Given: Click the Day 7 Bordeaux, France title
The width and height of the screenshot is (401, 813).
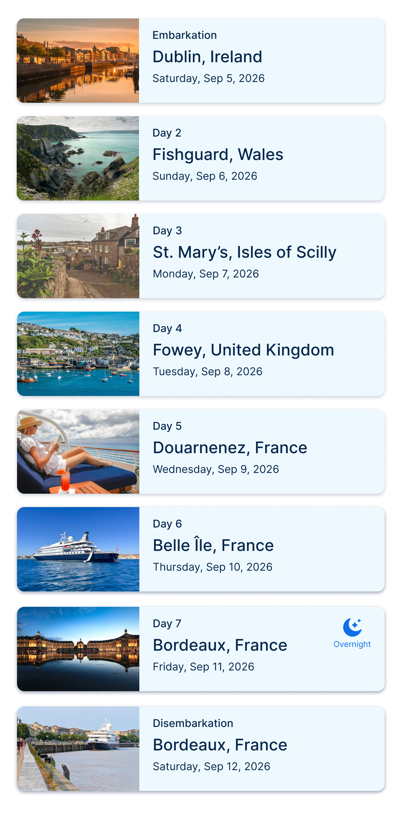Looking at the screenshot, I should (x=220, y=645).
